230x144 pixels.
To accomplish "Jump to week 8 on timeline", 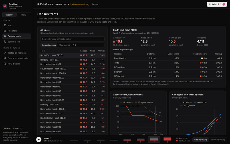I will 168,139.
